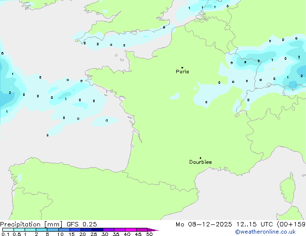The width and height of the screenshot is (306, 236).
Task: Pick the 5–10 mm legend color swatch
Action: (53, 230)
